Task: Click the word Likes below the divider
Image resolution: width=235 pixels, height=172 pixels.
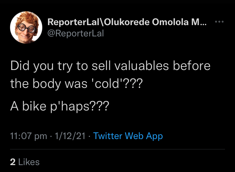Action: 29,162
